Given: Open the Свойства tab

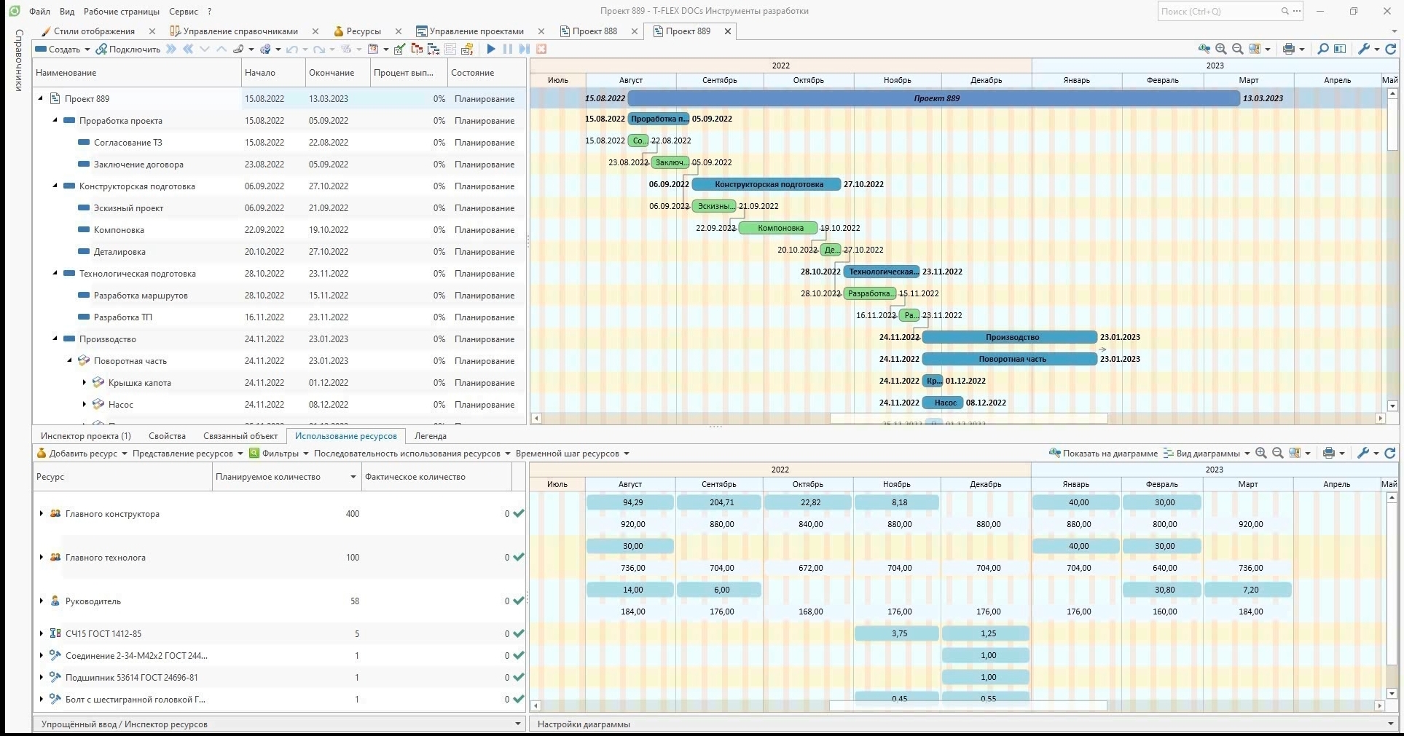Looking at the screenshot, I should (167, 436).
